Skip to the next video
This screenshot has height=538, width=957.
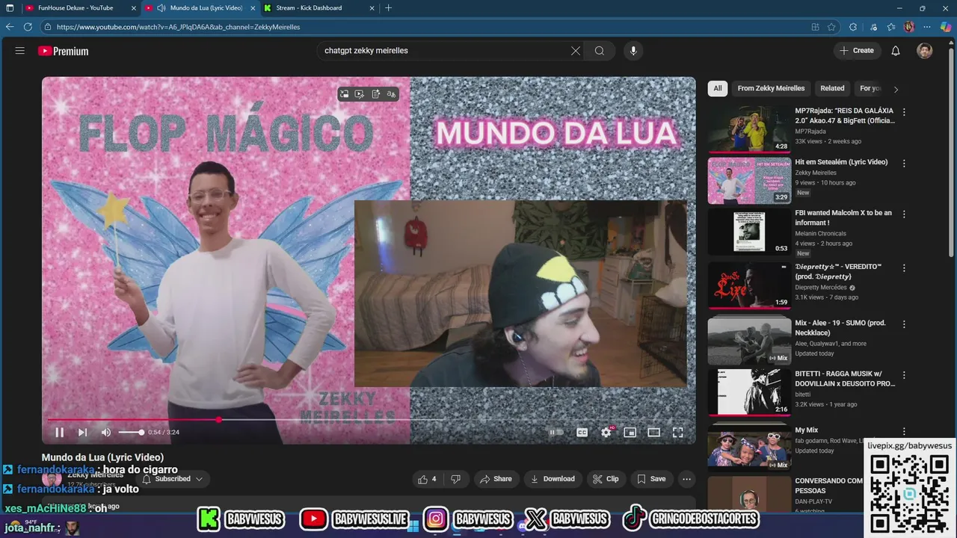click(x=83, y=432)
